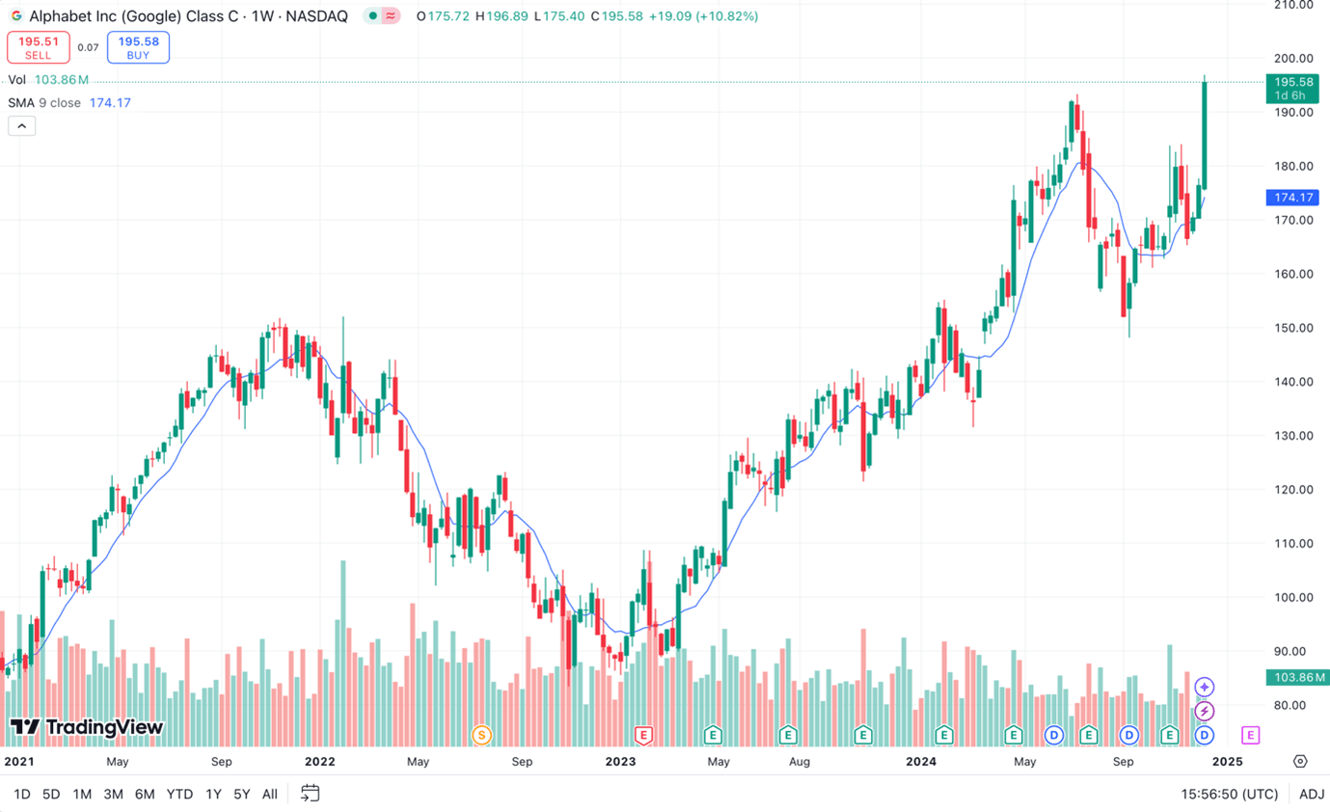Toggle the extended hours wave indicator
The width and height of the screenshot is (1330, 812).
390,15
